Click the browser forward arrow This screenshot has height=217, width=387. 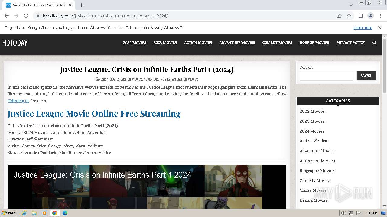click(16, 16)
